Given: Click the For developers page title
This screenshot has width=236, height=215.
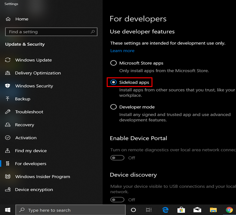Looking at the screenshot, I should click(138, 19).
